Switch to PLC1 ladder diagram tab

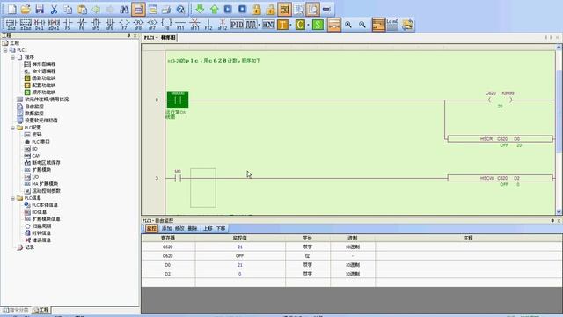(x=159, y=37)
